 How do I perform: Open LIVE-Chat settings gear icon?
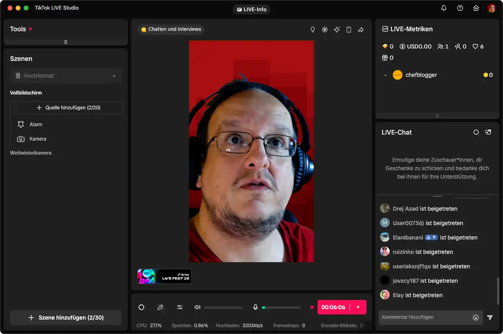[x=476, y=132]
